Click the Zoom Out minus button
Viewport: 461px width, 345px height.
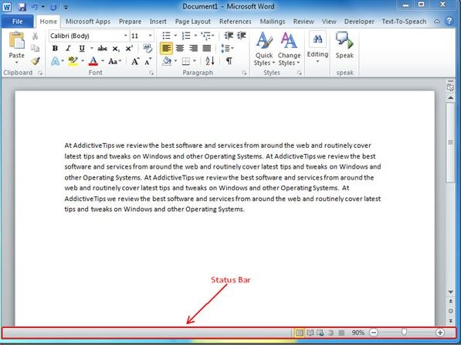click(374, 333)
